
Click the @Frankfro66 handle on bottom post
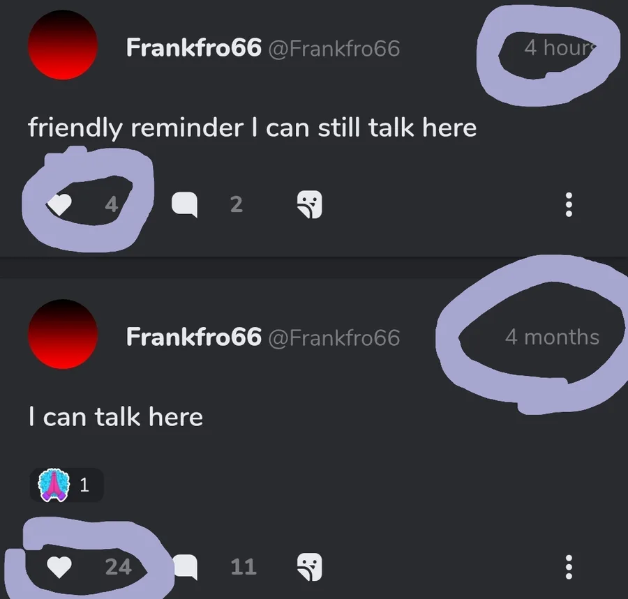(334, 338)
